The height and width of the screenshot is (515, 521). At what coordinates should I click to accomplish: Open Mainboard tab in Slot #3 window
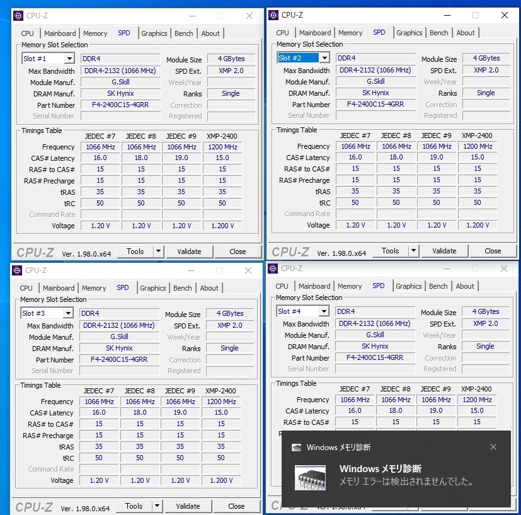pyautogui.click(x=59, y=288)
